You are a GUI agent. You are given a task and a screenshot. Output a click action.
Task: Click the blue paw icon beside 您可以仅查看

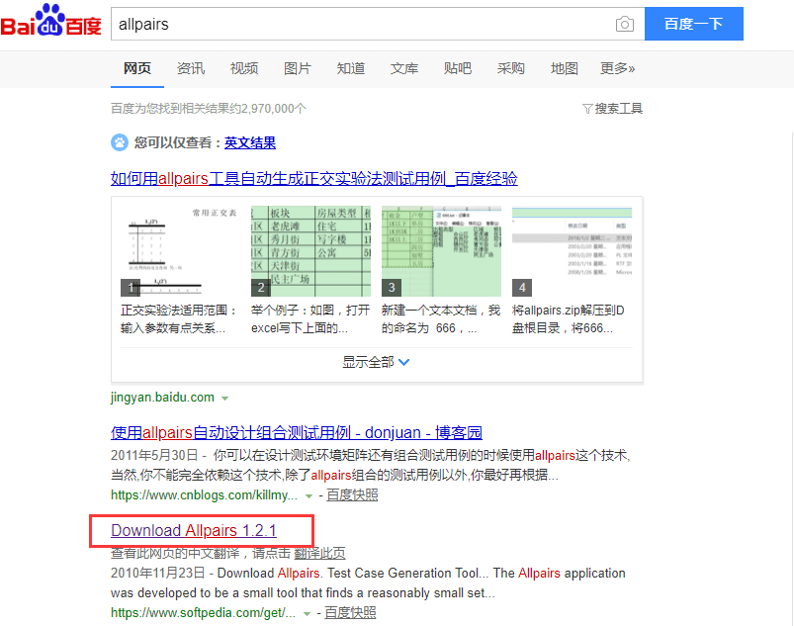(x=120, y=142)
